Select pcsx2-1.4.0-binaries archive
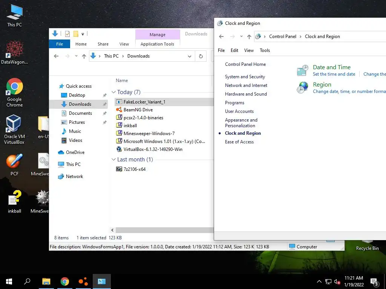 [143, 118]
